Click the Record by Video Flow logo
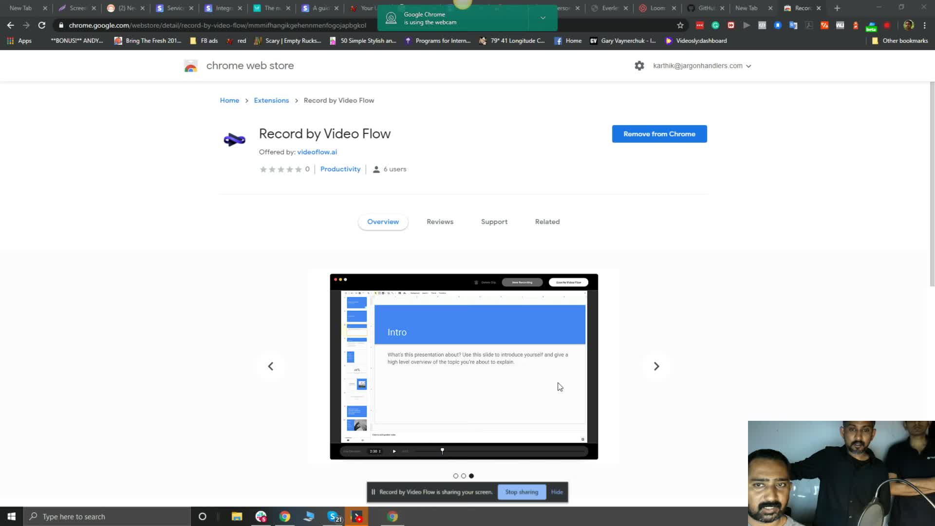Image resolution: width=935 pixels, height=526 pixels. click(234, 140)
